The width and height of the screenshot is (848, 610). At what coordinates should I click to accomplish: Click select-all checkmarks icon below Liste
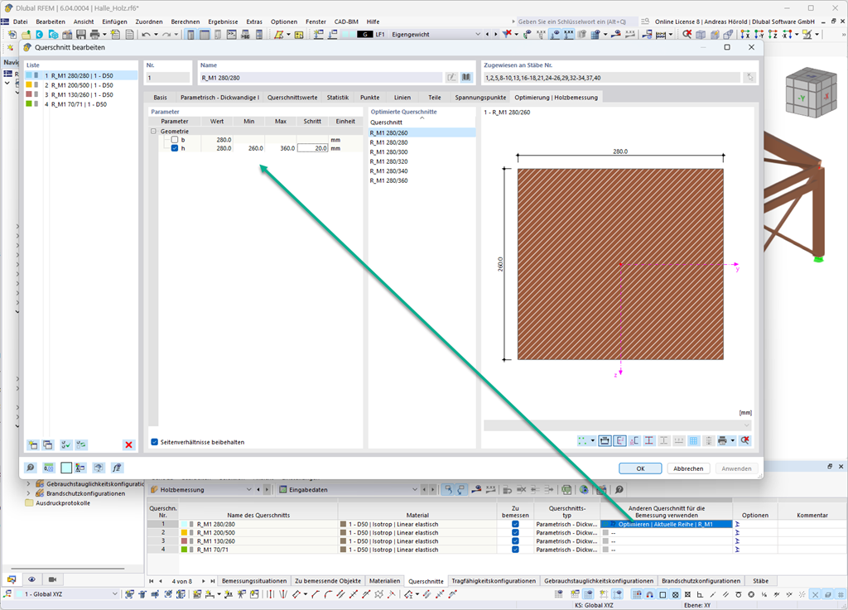(66, 444)
